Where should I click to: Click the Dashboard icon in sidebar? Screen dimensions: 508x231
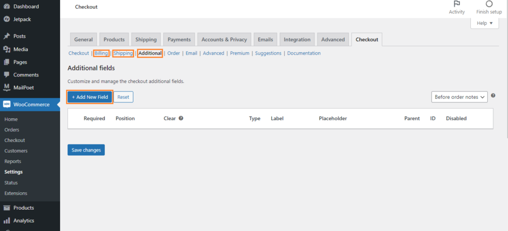(x=6, y=6)
